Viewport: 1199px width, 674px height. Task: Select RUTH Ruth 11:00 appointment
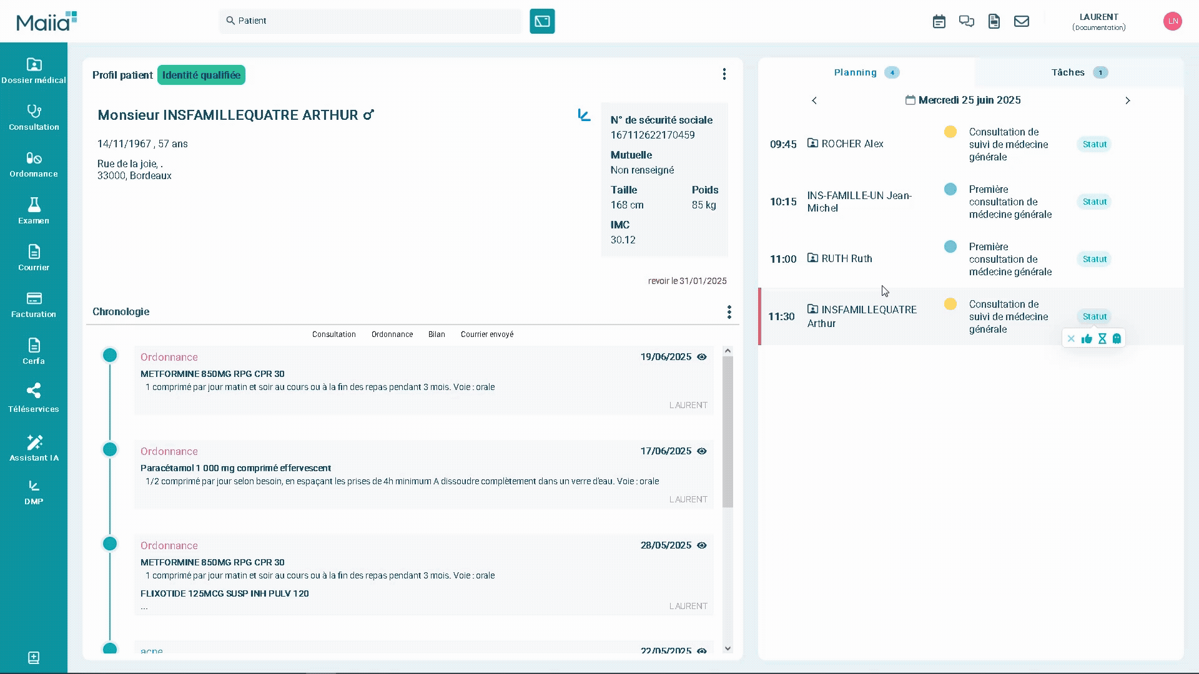point(846,258)
